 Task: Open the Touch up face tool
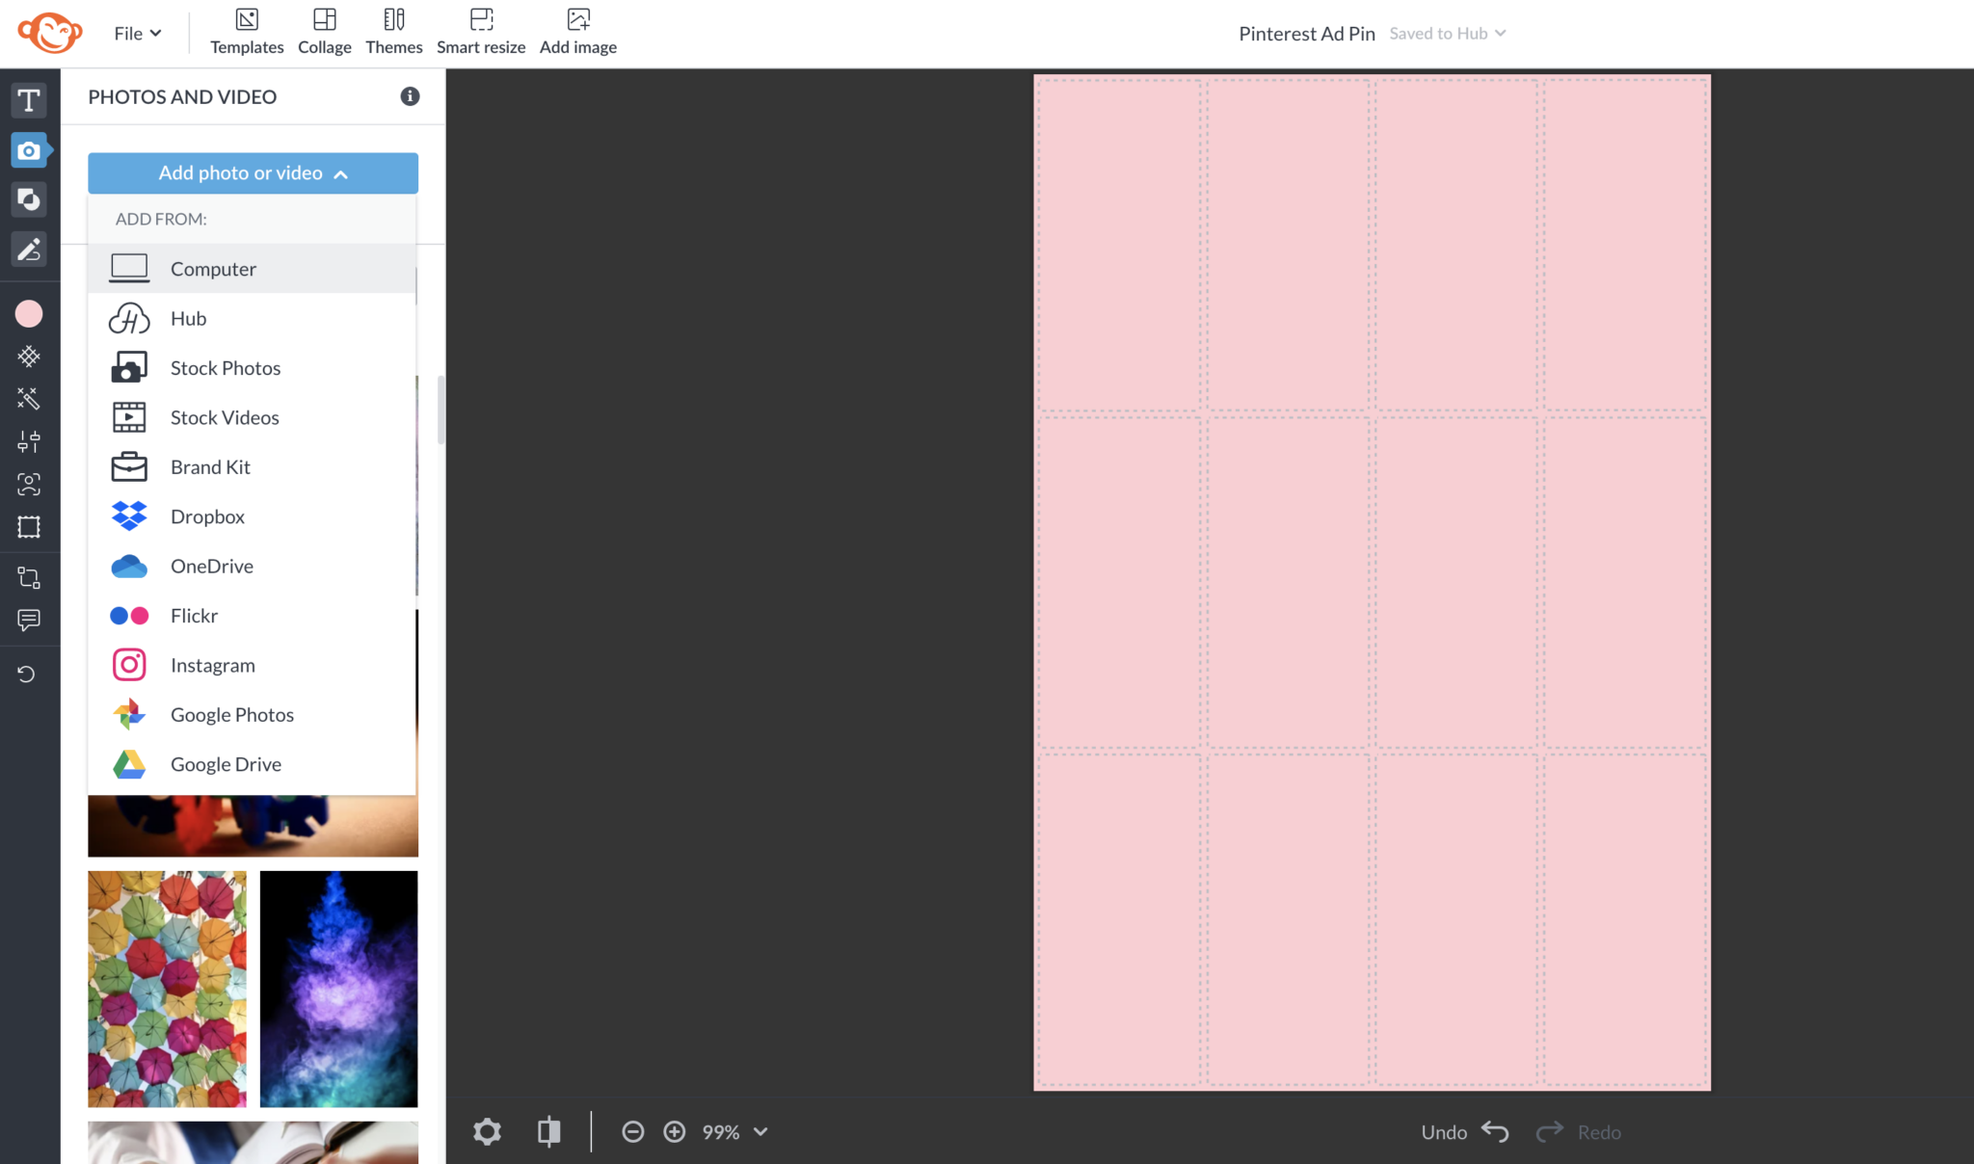[29, 484]
